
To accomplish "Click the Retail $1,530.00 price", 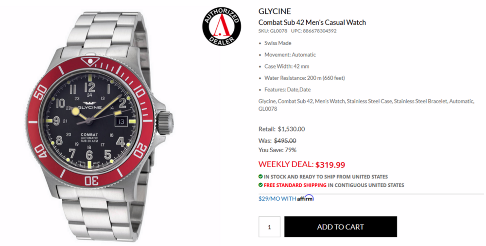I will [291, 129].
